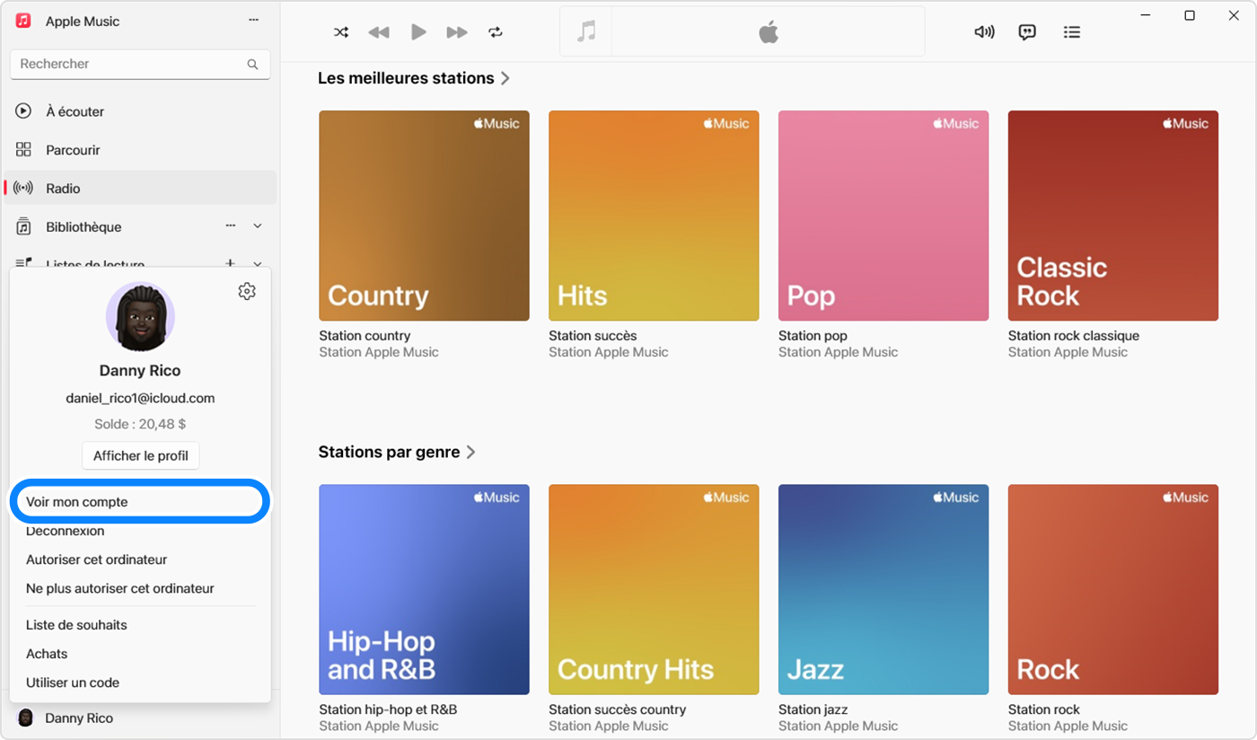Open Les meilleures stations heading link

click(x=406, y=78)
